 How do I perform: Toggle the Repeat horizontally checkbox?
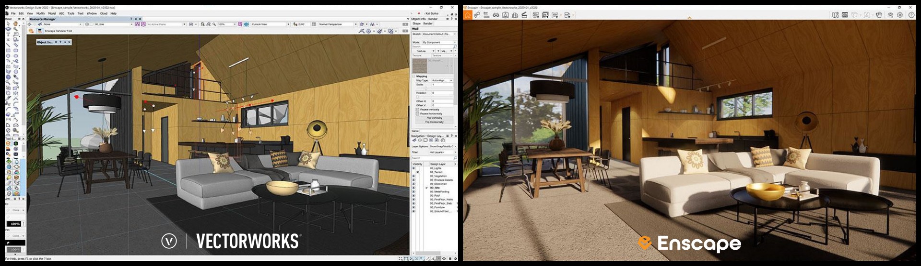click(417, 114)
